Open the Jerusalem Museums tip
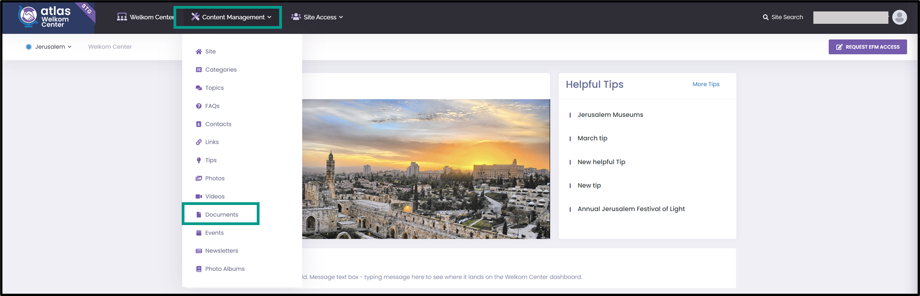 click(x=610, y=115)
